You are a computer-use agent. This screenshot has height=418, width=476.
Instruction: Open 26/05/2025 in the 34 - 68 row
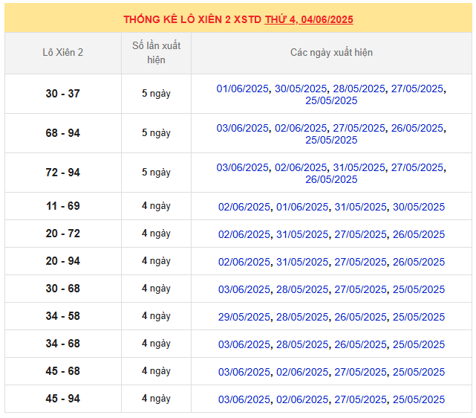(x=360, y=344)
